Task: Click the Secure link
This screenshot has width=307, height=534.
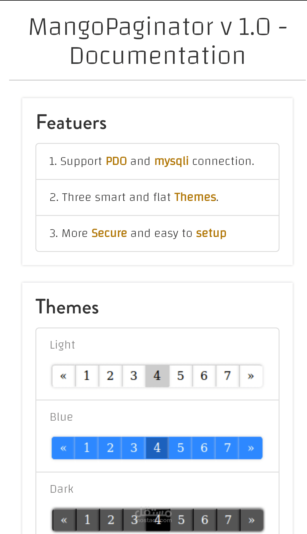Action: [109, 233]
